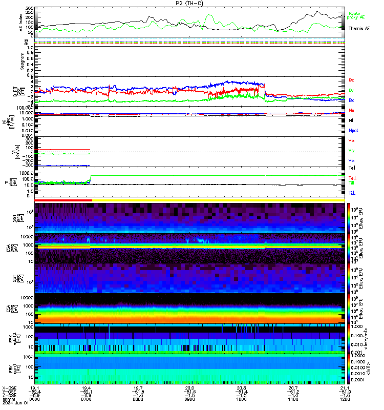Screen dimensions: 384x410
Task: Click the ESA elec [eV] axis label
Action: click(12, 309)
